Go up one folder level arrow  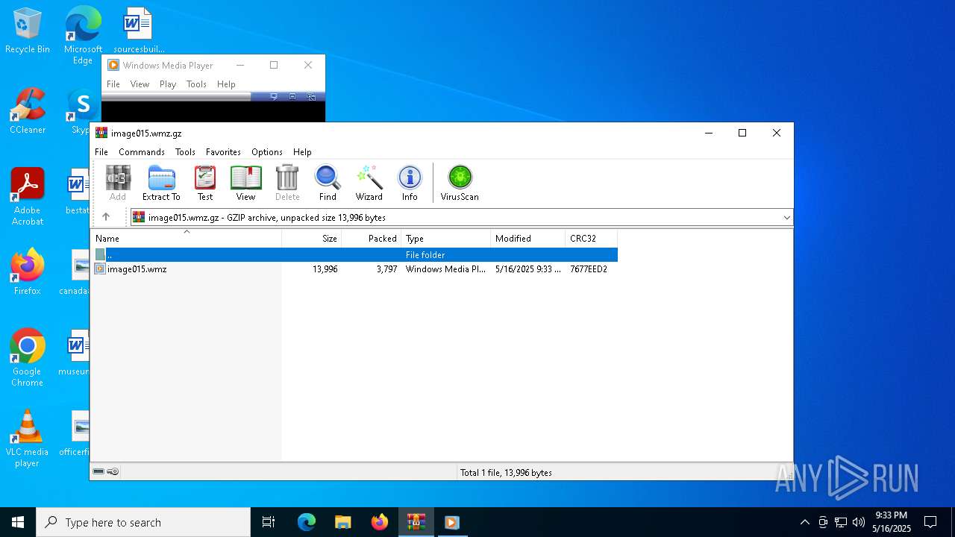pos(106,217)
